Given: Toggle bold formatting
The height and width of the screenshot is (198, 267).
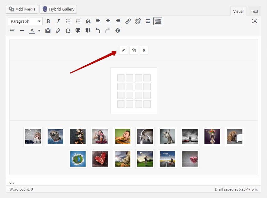Looking at the screenshot, I should click(x=48, y=21).
